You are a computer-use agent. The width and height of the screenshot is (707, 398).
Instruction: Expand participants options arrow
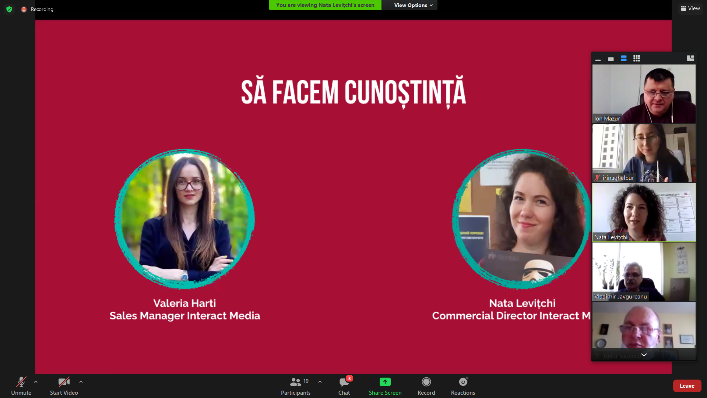[x=320, y=382]
